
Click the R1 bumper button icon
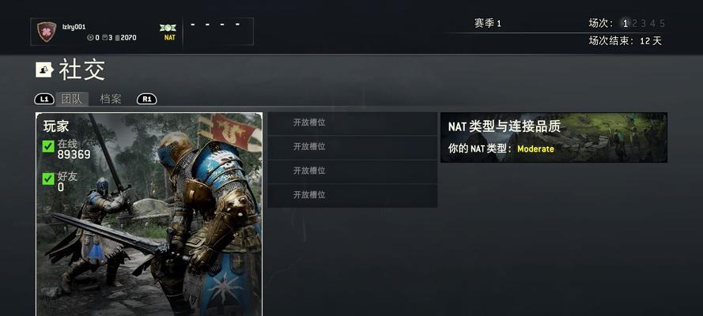click(x=146, y=99)
